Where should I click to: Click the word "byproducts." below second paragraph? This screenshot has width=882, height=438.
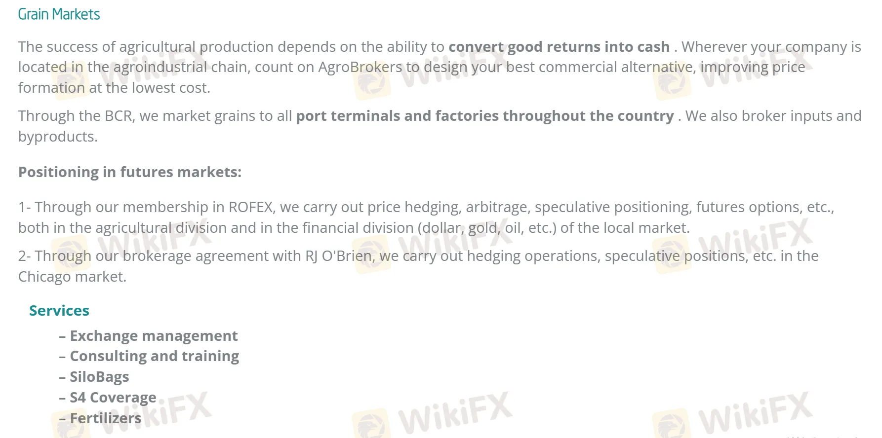click(x=58, y=137)
